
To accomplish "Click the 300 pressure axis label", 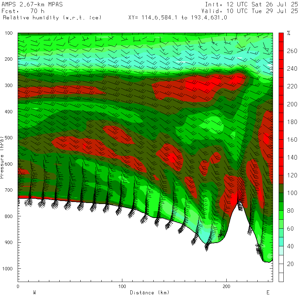I will pyautogui.click(x=9, y=85).
